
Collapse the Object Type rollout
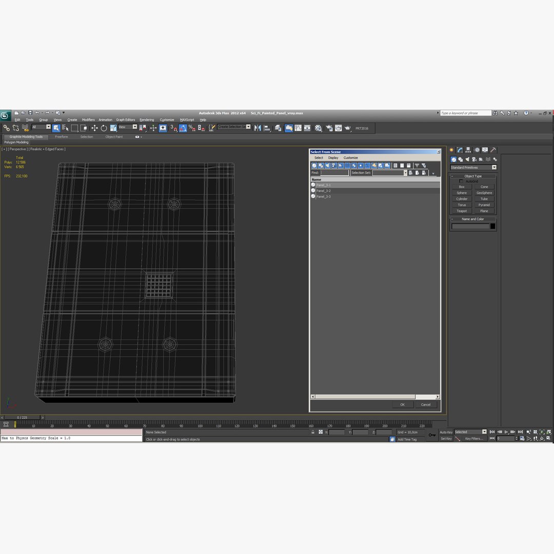tap(473, 176)
